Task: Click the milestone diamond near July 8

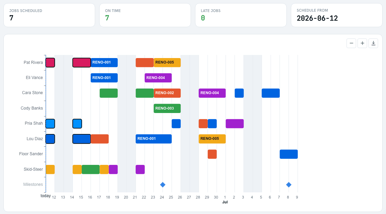Action: (289, 185)
